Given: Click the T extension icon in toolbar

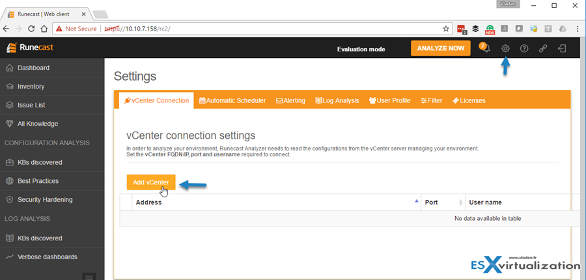Looking at the screenshot, I should point(548,29).
